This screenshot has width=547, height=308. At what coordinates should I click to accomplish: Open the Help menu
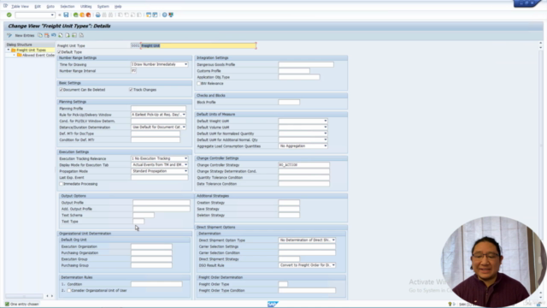(118, 6)
